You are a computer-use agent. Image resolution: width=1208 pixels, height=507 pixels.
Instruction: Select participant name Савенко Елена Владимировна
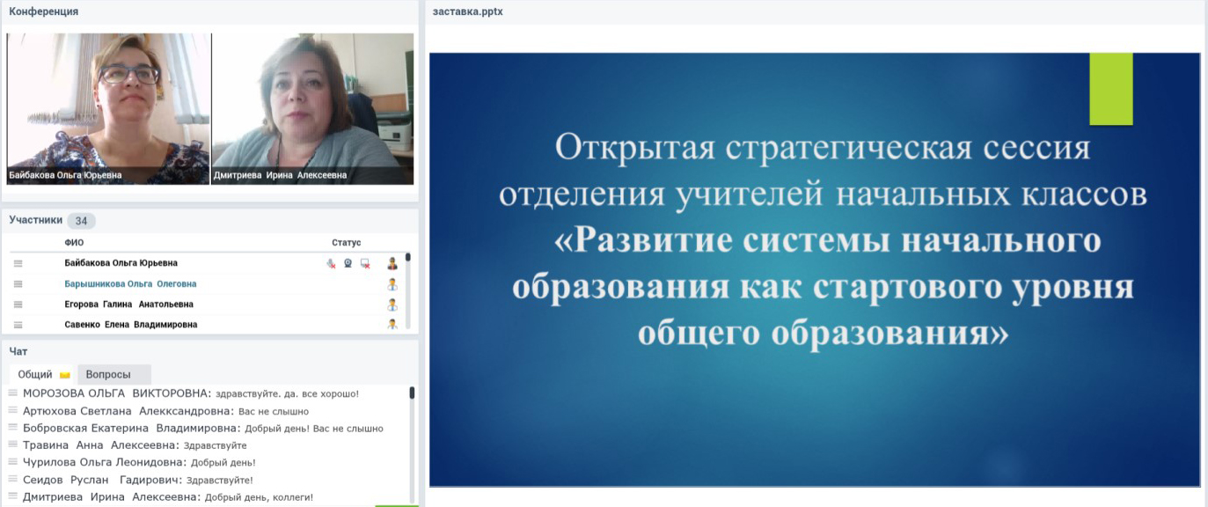pos(131,325)
